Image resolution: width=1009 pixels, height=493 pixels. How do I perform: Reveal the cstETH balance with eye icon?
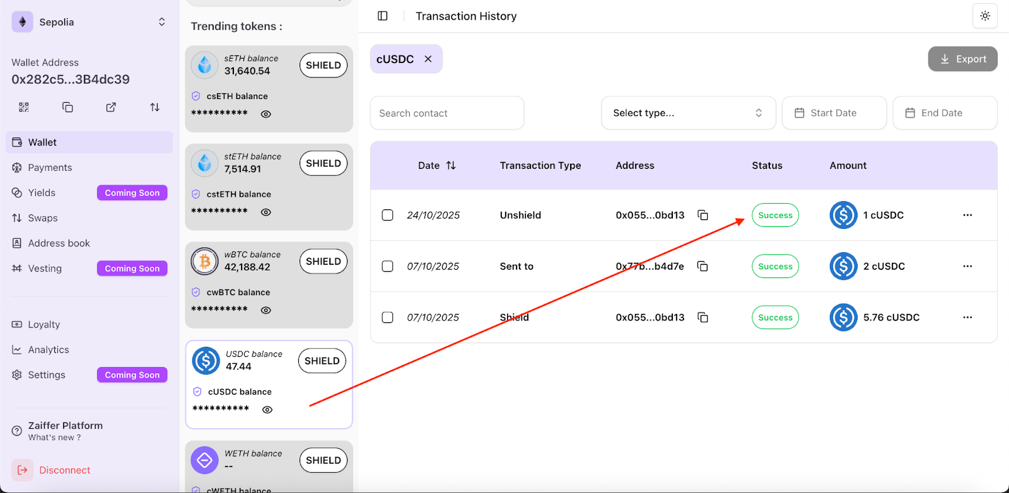(266, 212)
